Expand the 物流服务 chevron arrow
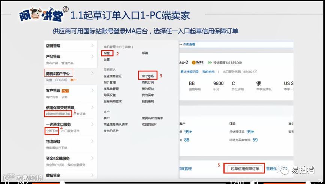Image resolution: width=325 pixels, height=184 pixels. tap(93, 141)
